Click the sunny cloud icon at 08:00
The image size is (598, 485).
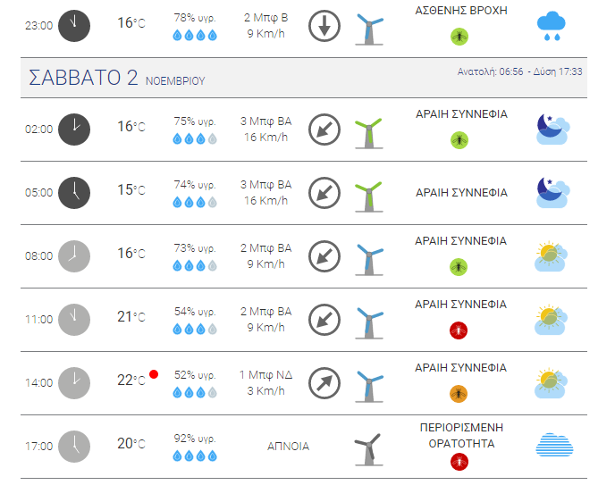(552, 256)
